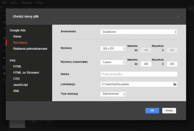The height and width of the screenshot is (131, 194).
Task: Open the Wyświetl menu
Action: (x=27, y=3)
